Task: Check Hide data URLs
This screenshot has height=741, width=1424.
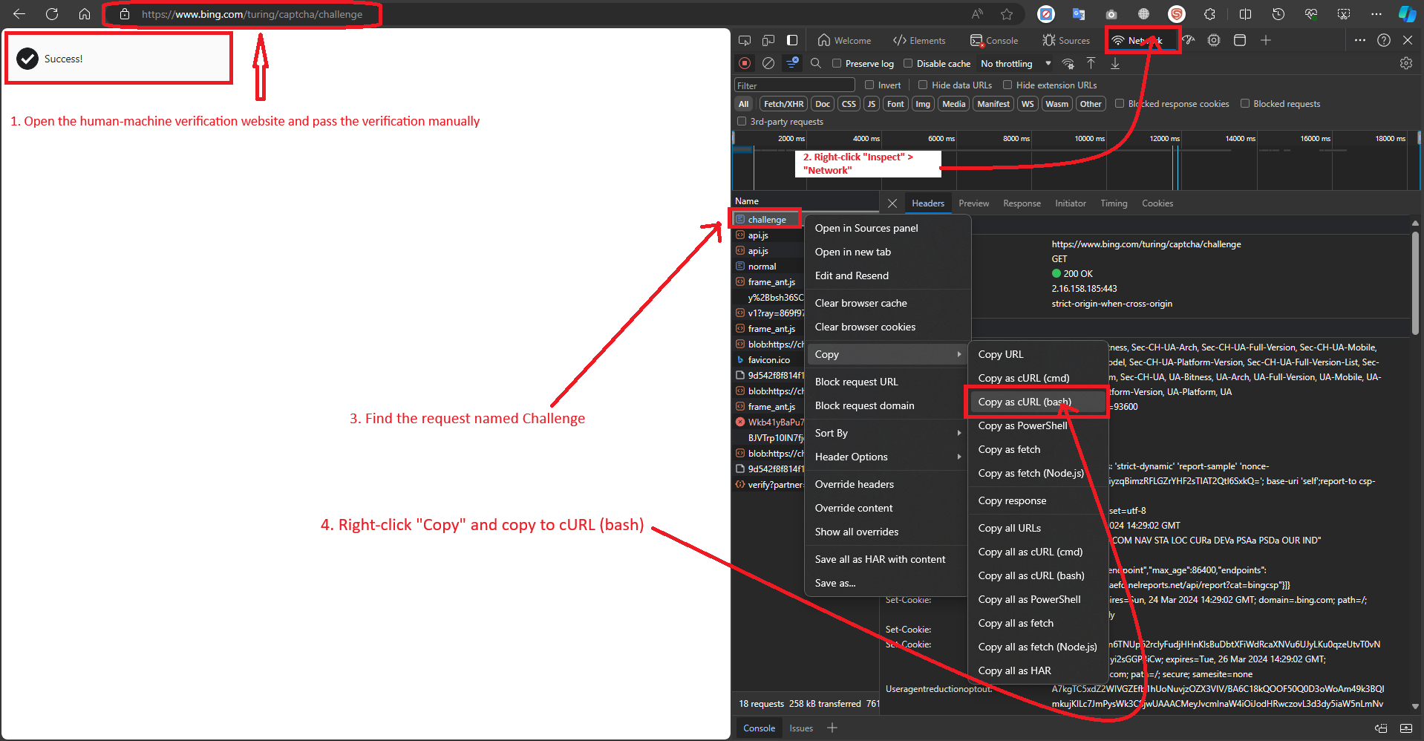Action: [923, 85]
